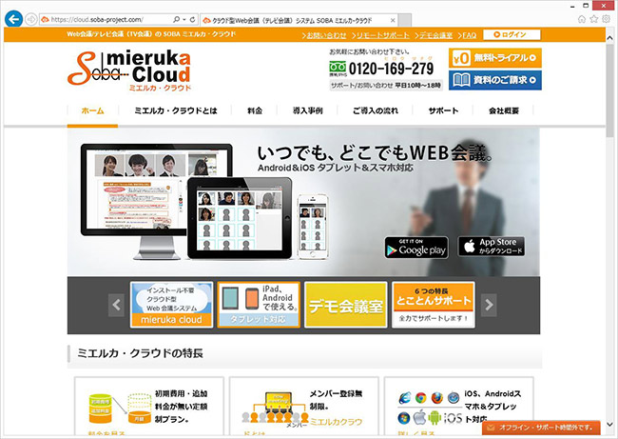This screenshot has height=439, width=618.
Task: Open the address bar dropdown arrow
Action: coord(184,19)
